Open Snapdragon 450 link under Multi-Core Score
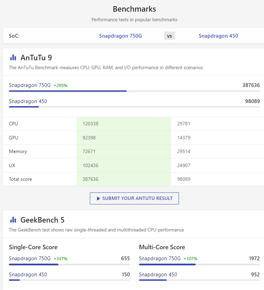264x290 pixels. (x=158, y=275)
